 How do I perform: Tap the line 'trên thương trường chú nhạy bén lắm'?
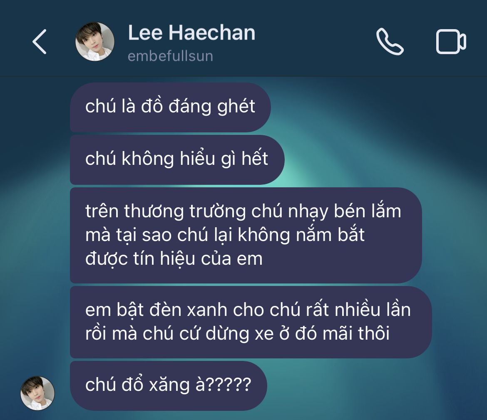pos(243,211)
